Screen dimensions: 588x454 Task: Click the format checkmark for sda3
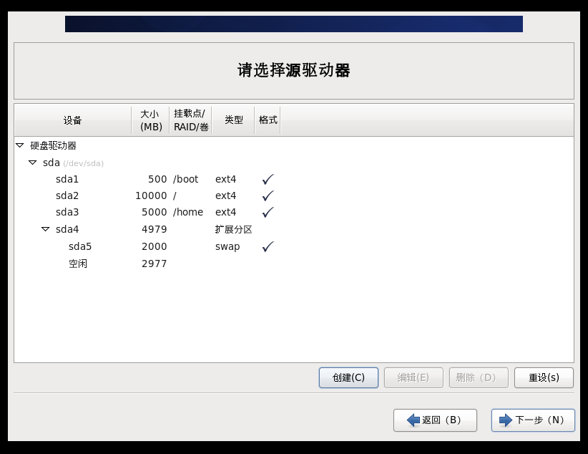click(x=268, y=212)
